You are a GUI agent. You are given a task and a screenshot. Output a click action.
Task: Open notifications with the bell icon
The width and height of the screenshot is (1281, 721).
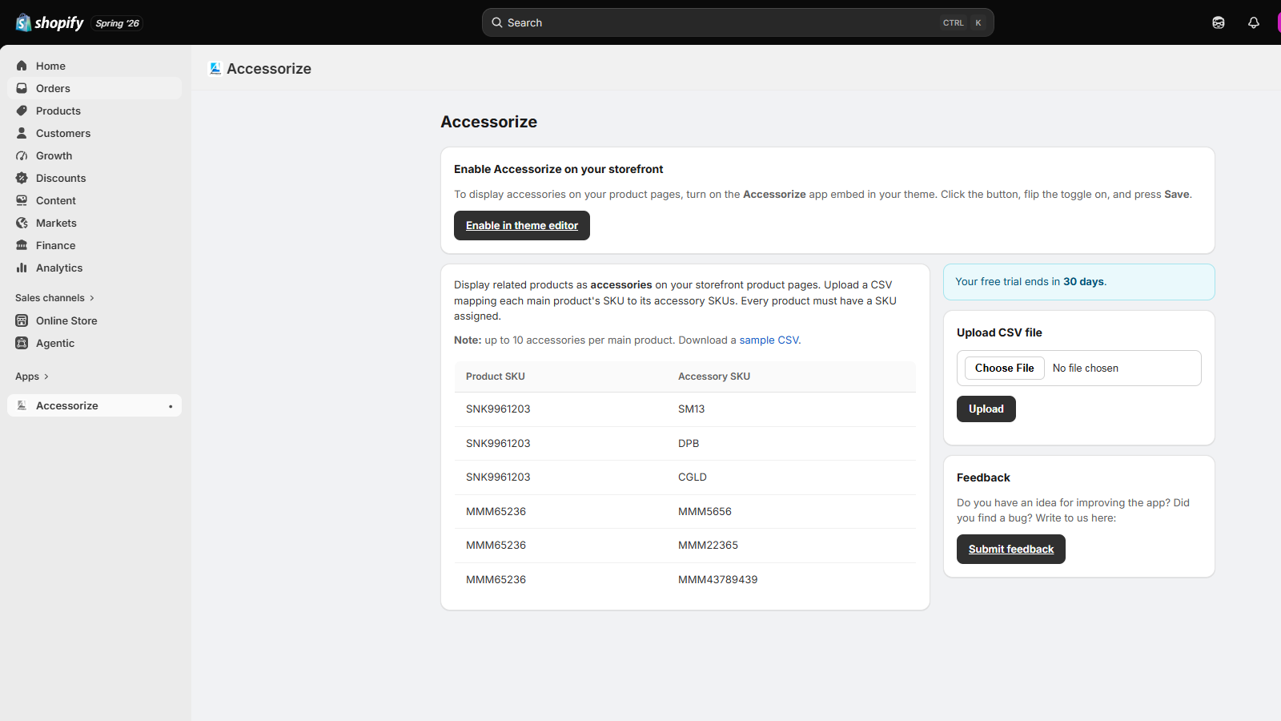(x=1254, y=22)
